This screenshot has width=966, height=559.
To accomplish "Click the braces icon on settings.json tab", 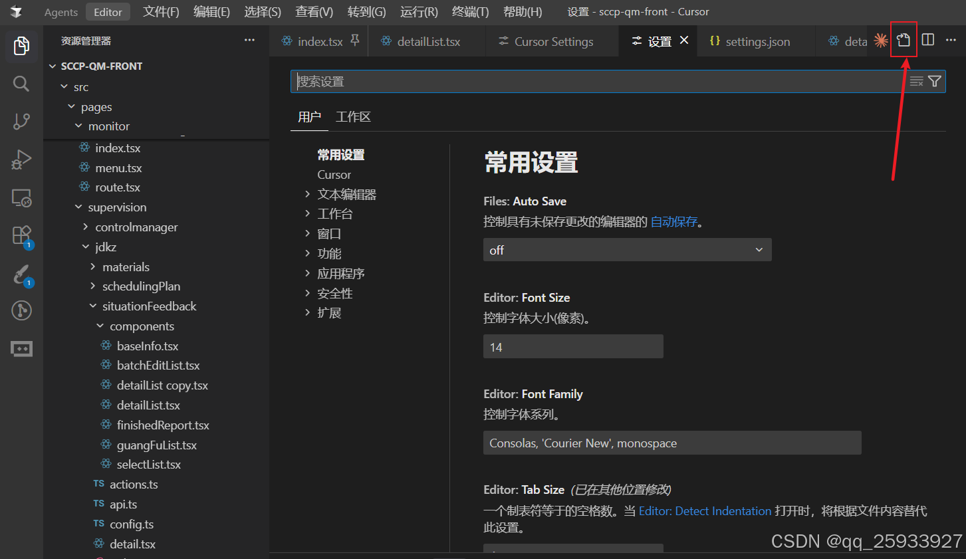I will click(x=715, y=41).
